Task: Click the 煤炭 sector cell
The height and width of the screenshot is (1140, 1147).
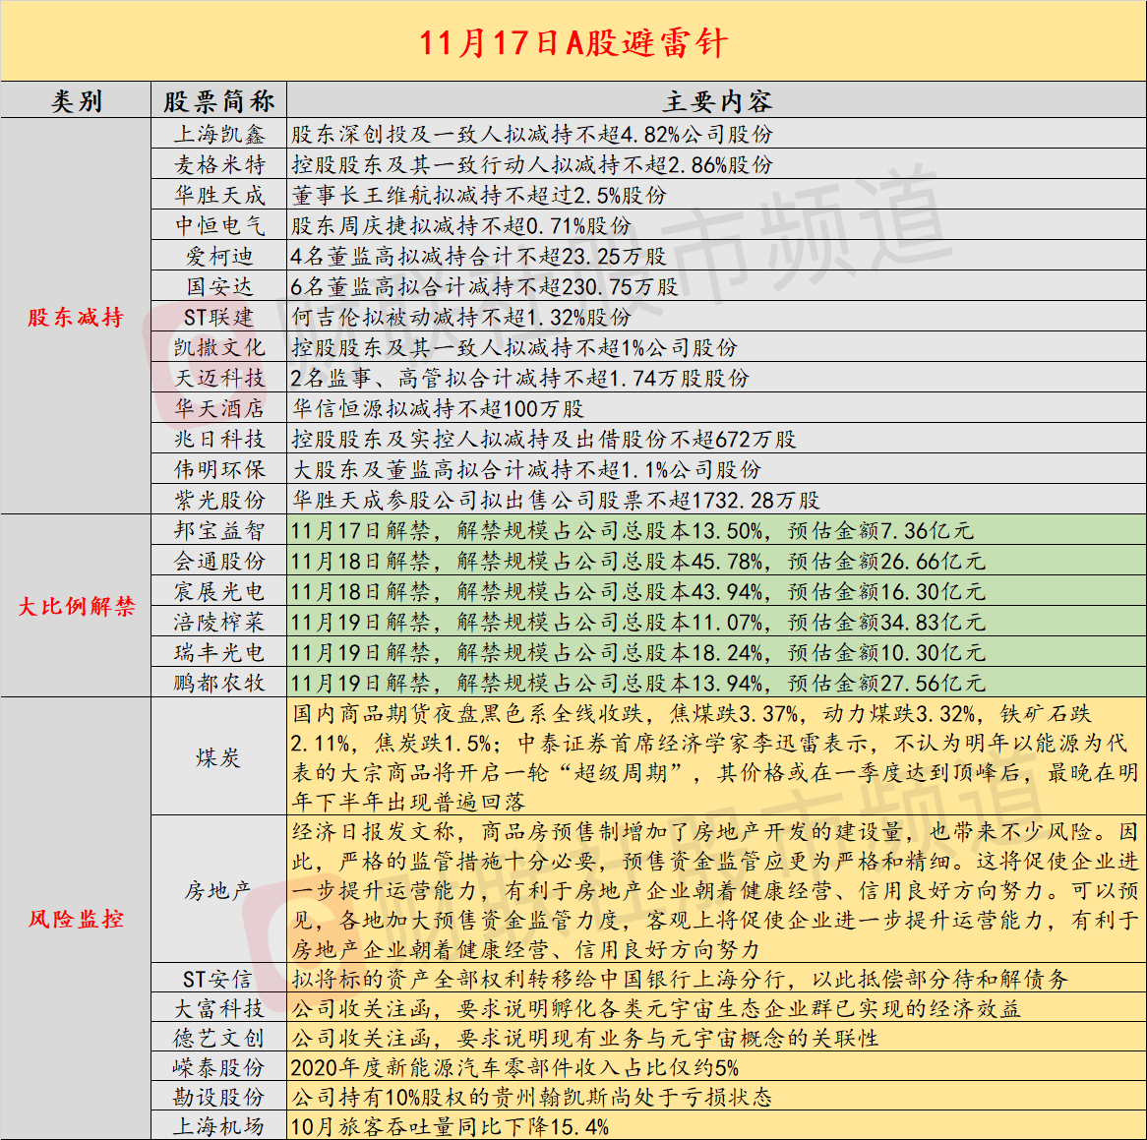Action: coord(218,757)
